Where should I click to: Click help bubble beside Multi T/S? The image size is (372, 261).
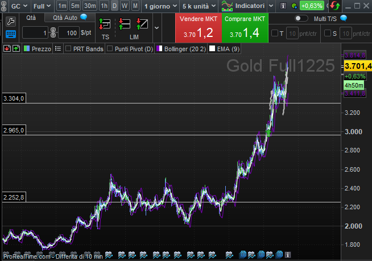(x=344, y=18)
